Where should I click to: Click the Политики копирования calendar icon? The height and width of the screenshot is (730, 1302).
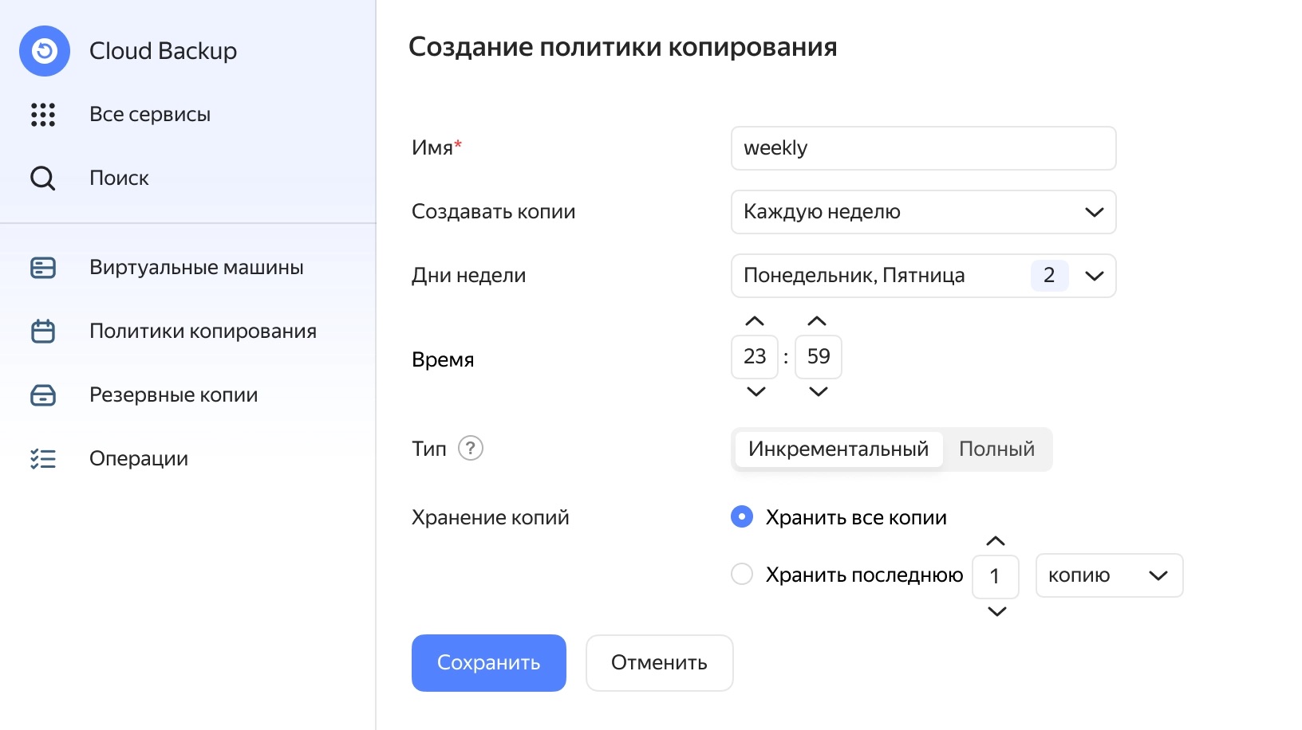[43, 332]
